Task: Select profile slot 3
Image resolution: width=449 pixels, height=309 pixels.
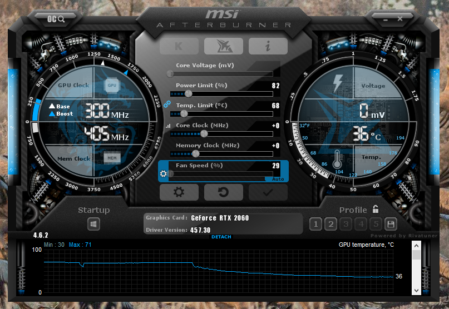Action: (346, 224)
